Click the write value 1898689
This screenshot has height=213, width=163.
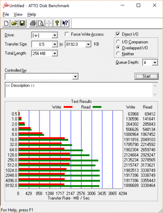131,185
